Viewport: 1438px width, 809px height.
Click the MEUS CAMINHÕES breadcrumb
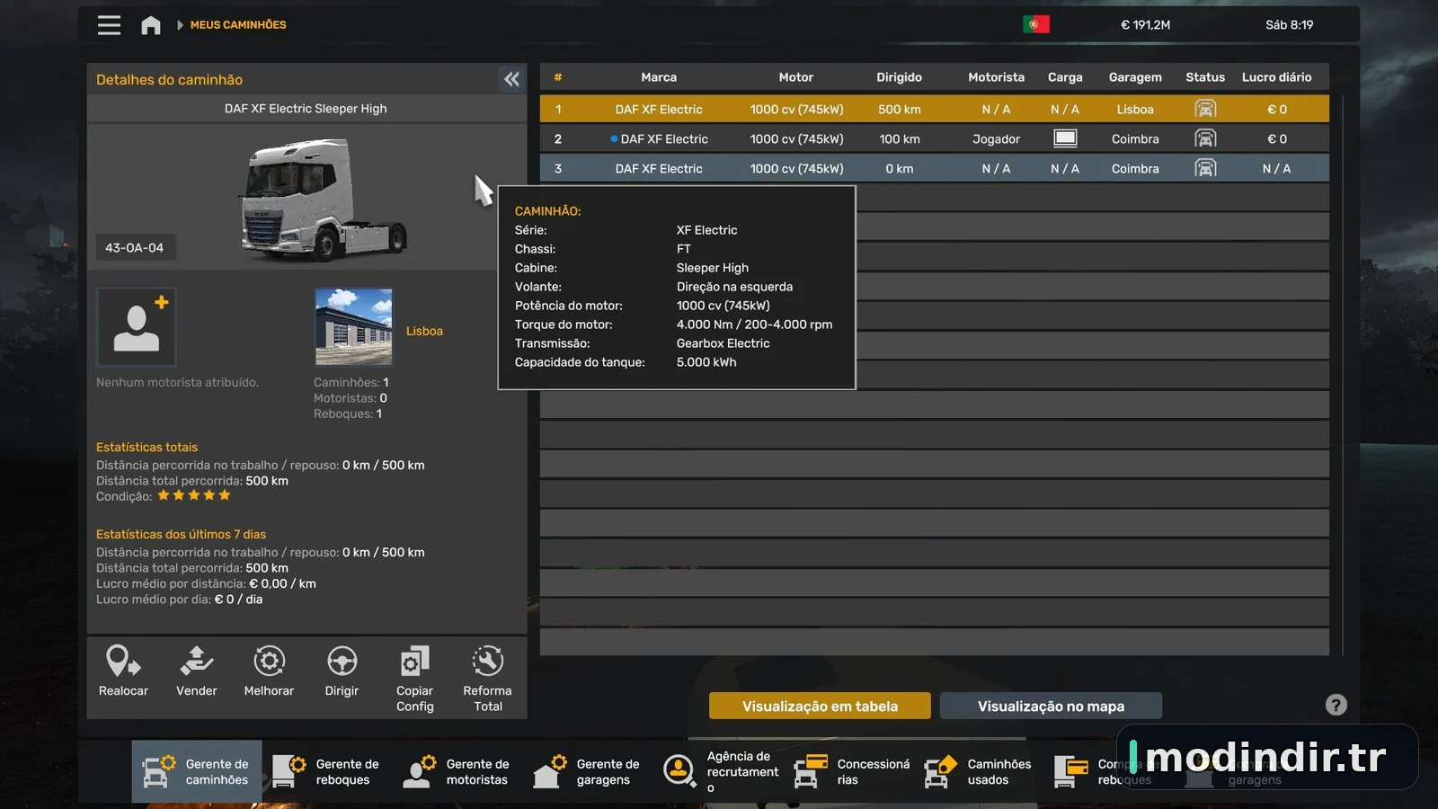coord(238,25)
